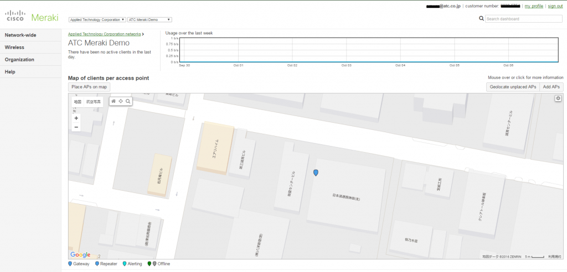Click the Oct 06 label on usage graph
This screenshot has height=272, width=567.
click(x=508, y=65)
